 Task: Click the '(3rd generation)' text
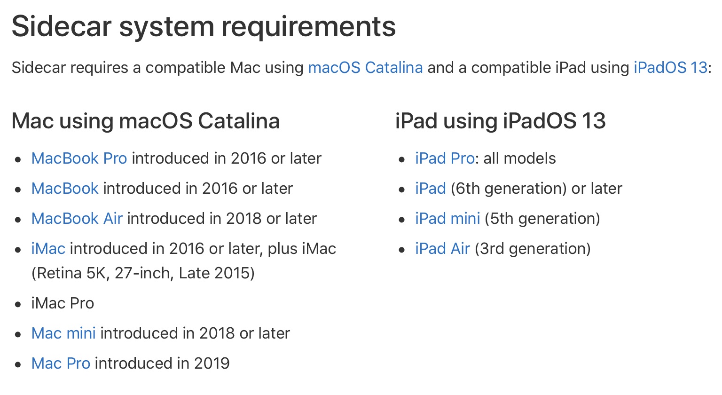pyautogui.click(x=533, y=249)
